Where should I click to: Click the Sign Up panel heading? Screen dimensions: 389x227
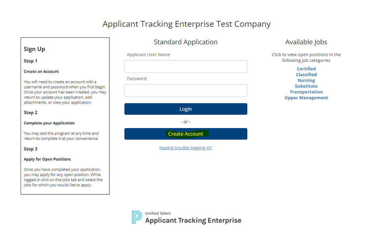click(34, 49)
